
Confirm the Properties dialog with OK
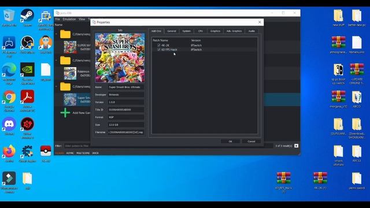(x=230, y=141)
